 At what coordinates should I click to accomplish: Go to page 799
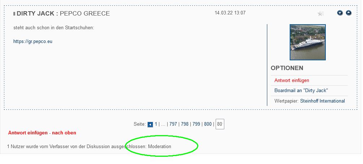tap(196, 124)
